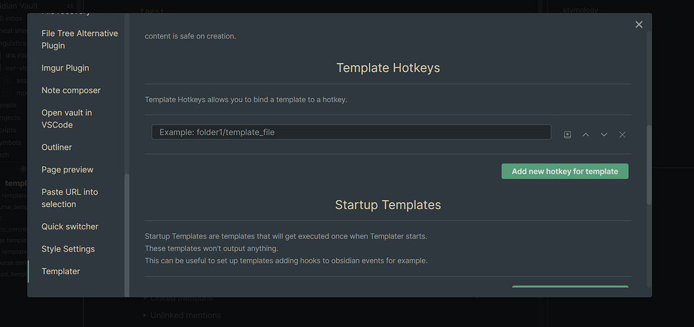This screenshot has height=327, width=694.
Task: Select the Templater settings tab
Action: 60,271
